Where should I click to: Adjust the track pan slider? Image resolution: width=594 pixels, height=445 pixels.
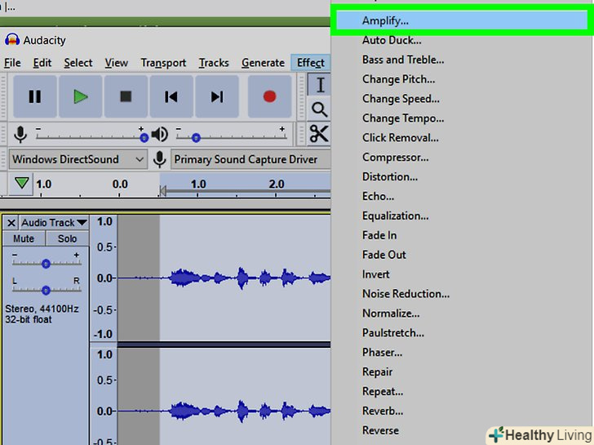(46, 290)
